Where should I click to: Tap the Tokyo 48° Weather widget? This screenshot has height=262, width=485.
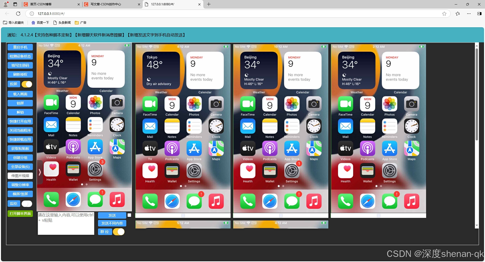(161, 70)
